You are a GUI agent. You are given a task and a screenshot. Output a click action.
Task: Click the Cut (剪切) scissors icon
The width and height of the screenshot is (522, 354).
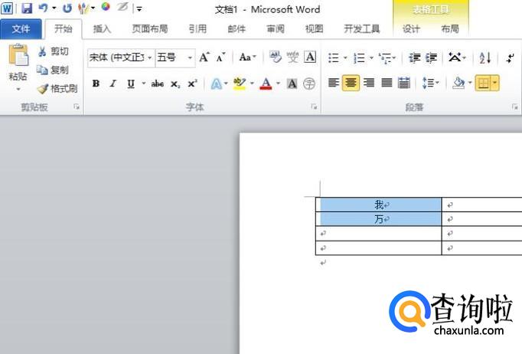pos(54,51)
